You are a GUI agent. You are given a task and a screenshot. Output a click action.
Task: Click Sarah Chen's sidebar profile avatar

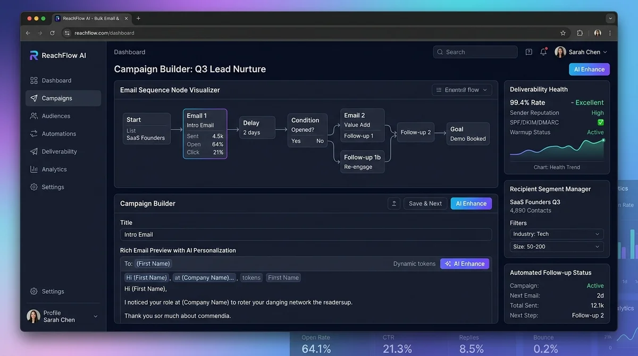click(33, 316)
